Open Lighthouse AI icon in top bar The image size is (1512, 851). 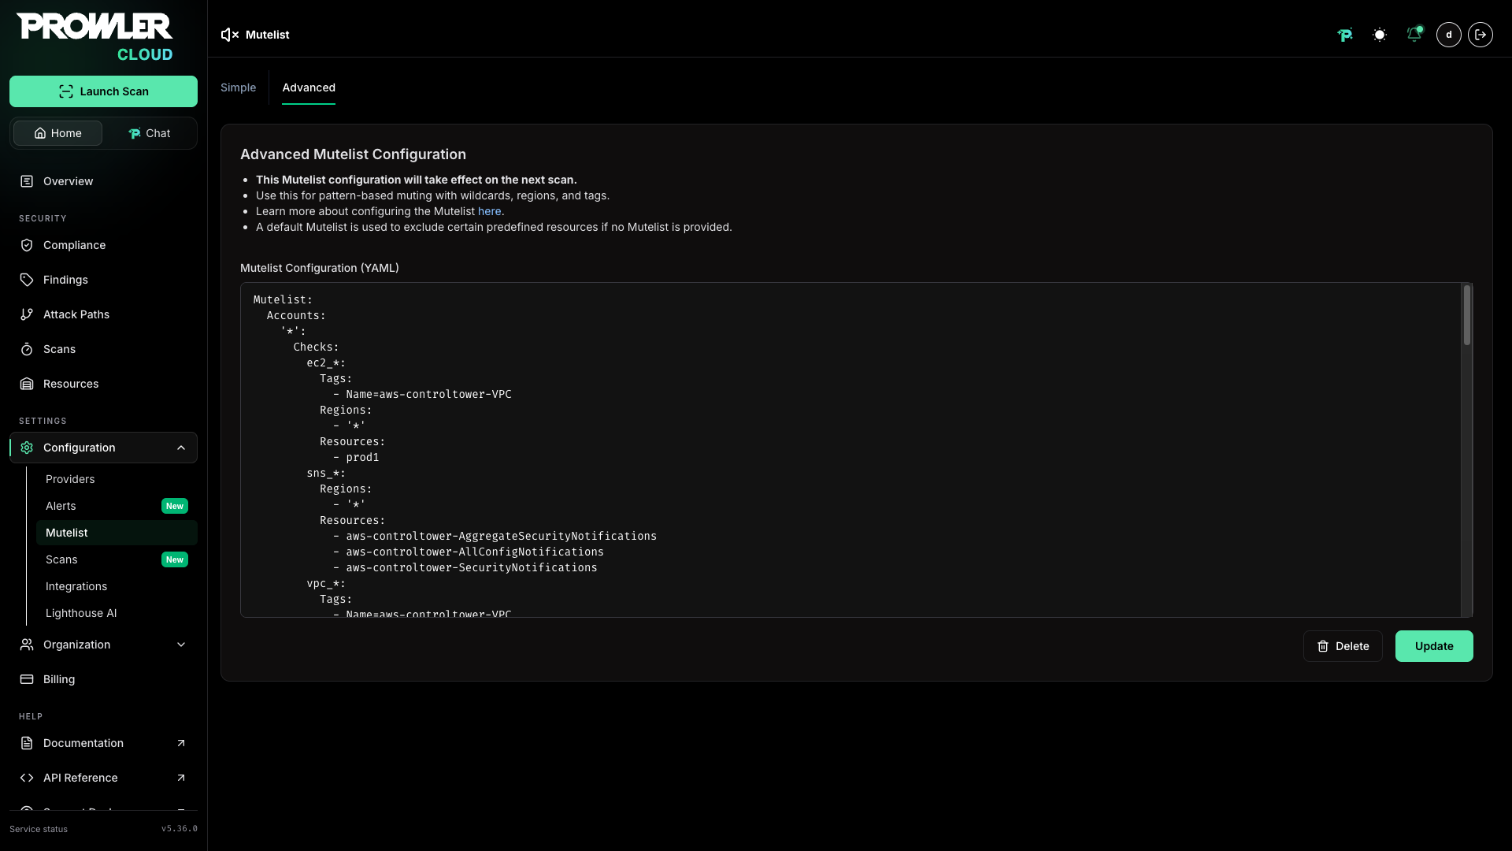(1345, 35)
